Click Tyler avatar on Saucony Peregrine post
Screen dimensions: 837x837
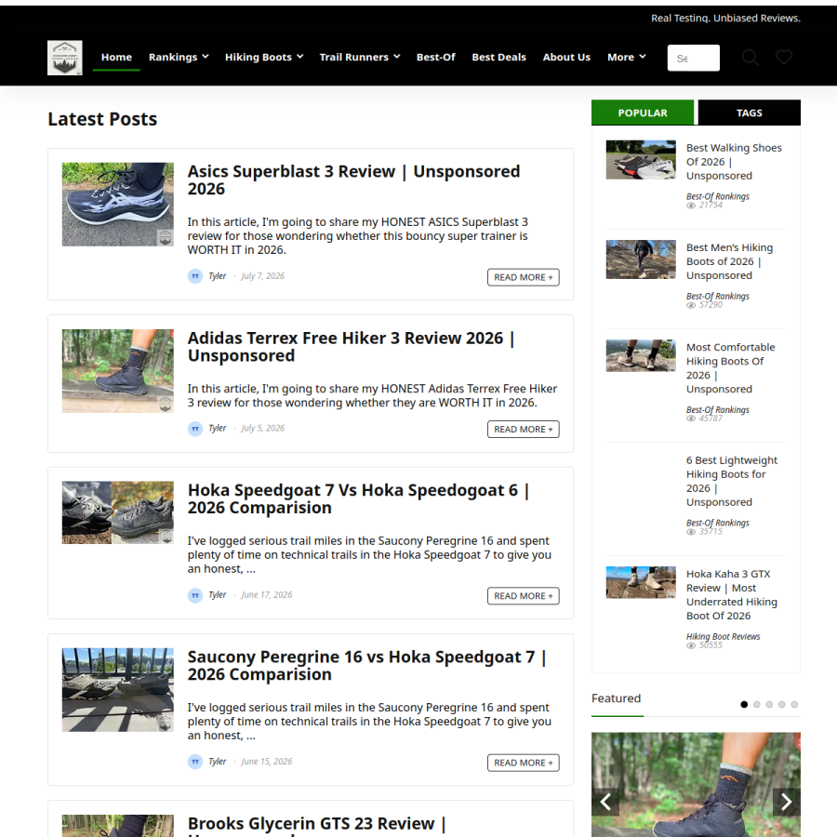(195, 761)
